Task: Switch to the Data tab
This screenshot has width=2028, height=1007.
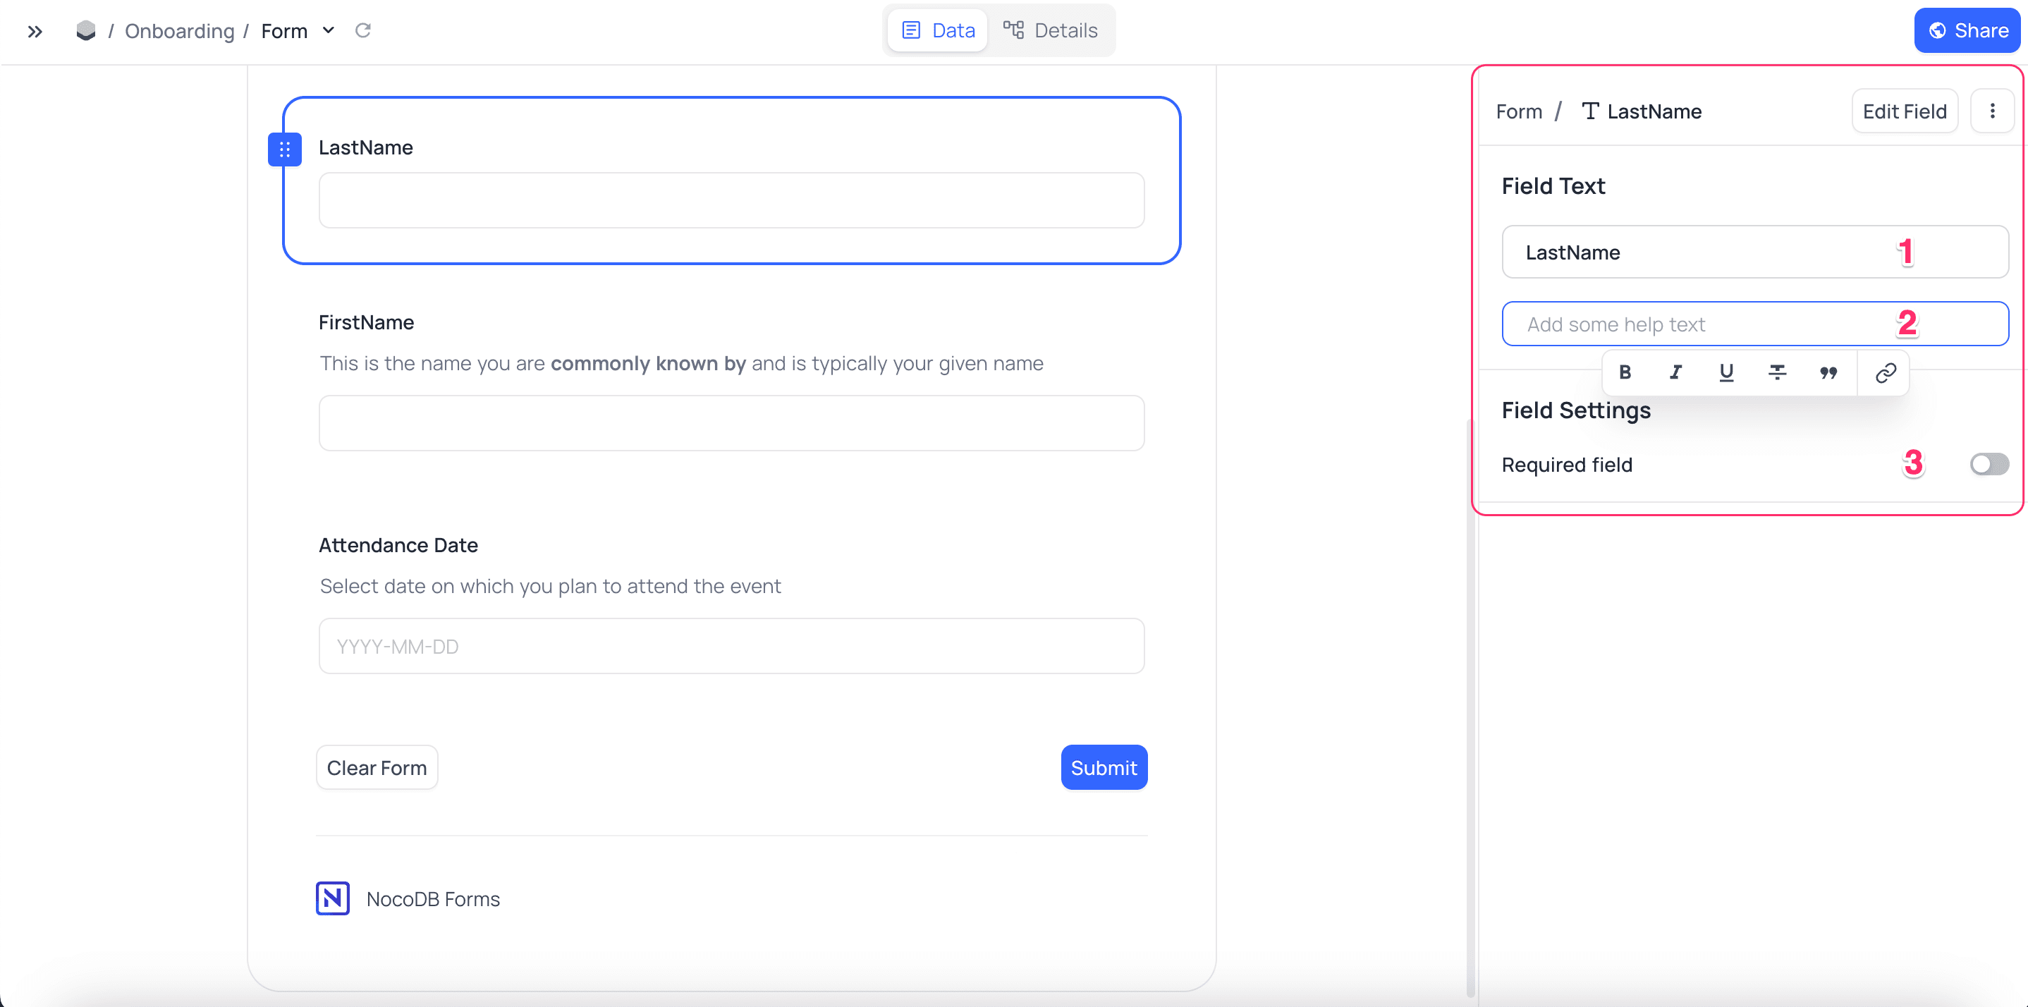Action: tap(937, 30)
